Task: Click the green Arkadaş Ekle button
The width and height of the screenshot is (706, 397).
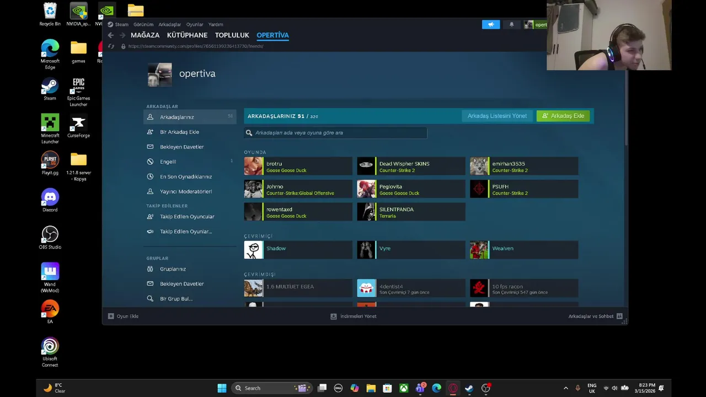Action: point(563,116)
